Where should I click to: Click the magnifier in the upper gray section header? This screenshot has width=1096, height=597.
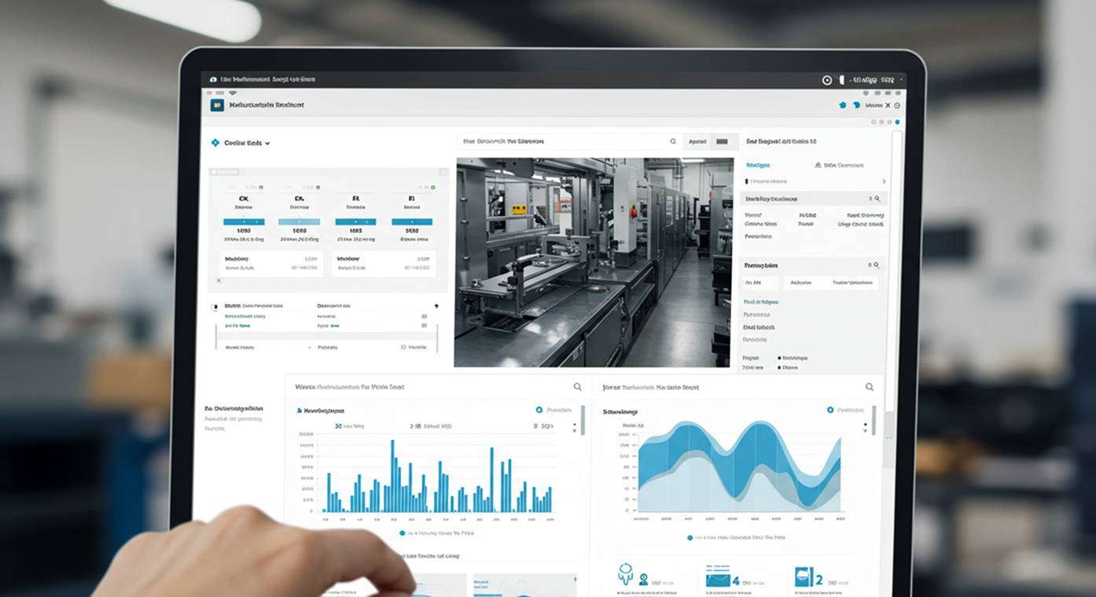pyautogui.click(x=877, y=200)
